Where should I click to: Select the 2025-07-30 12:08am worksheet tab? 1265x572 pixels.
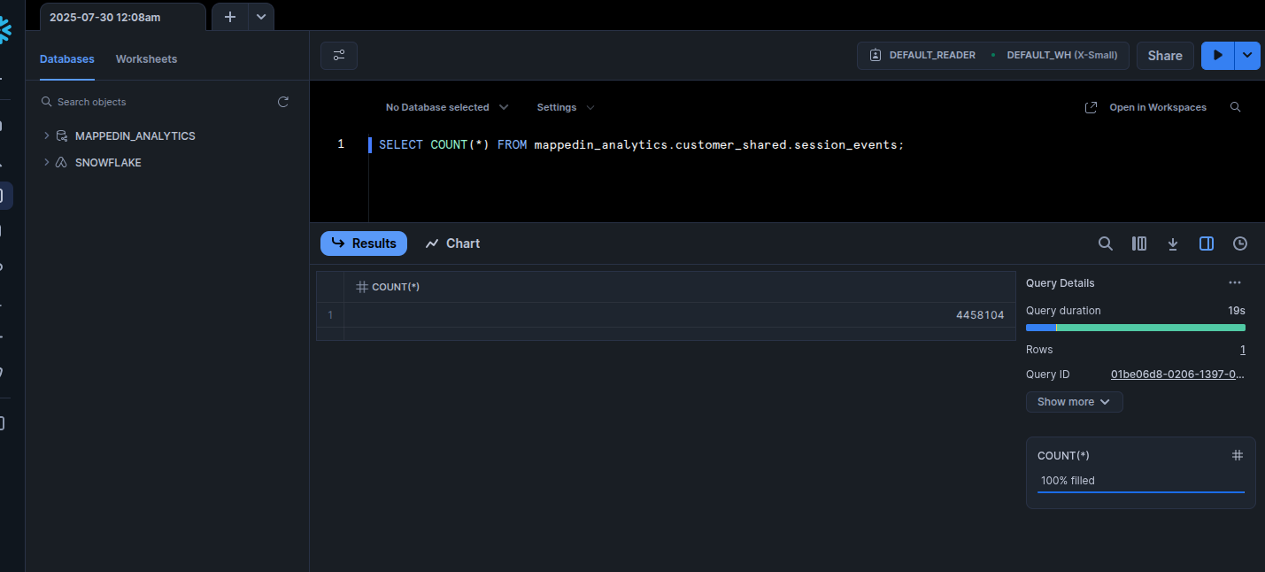pos(122,17)
